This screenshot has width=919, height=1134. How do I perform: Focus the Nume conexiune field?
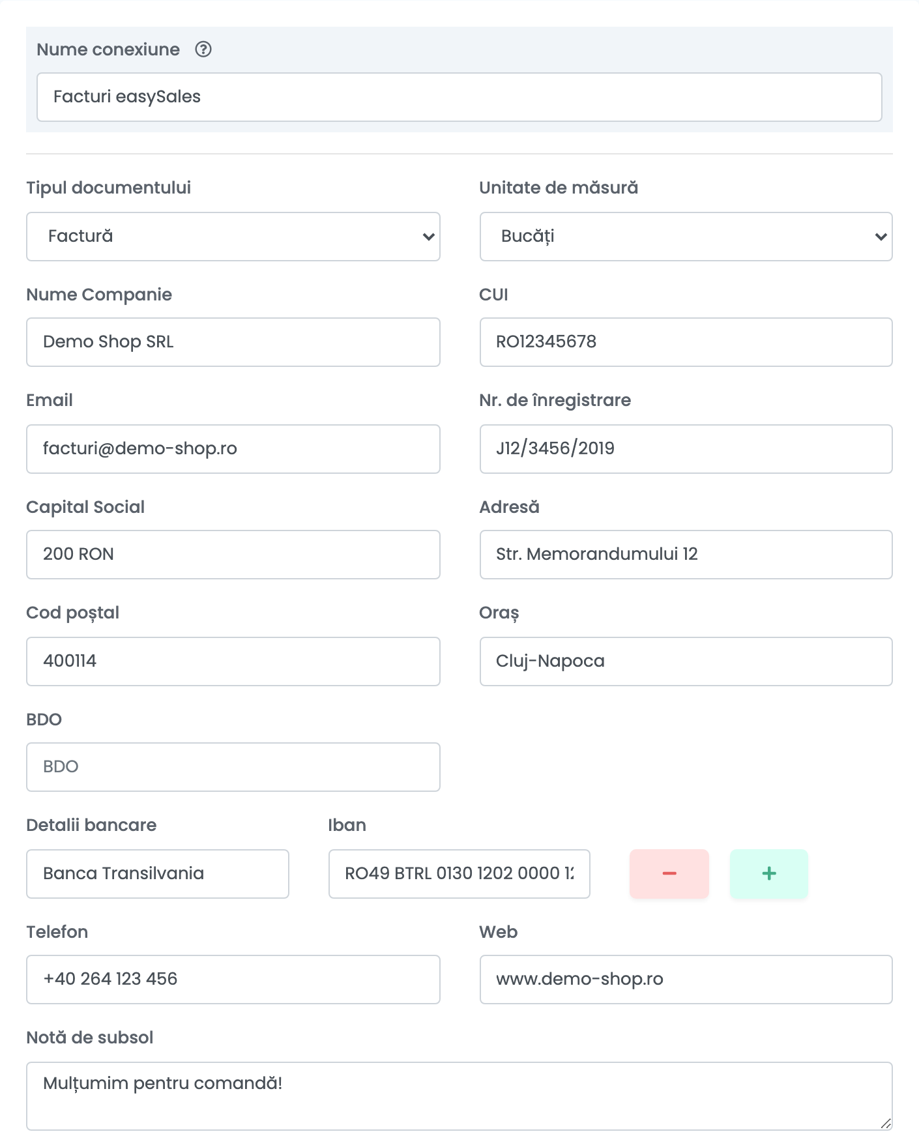459,97
